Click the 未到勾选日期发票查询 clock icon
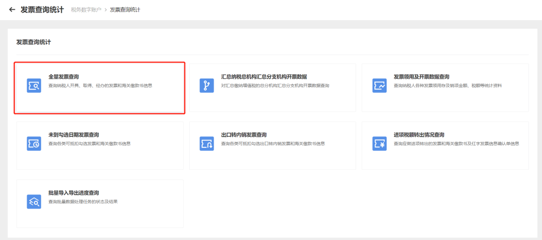The image size is (542, 240). (34, 144)
